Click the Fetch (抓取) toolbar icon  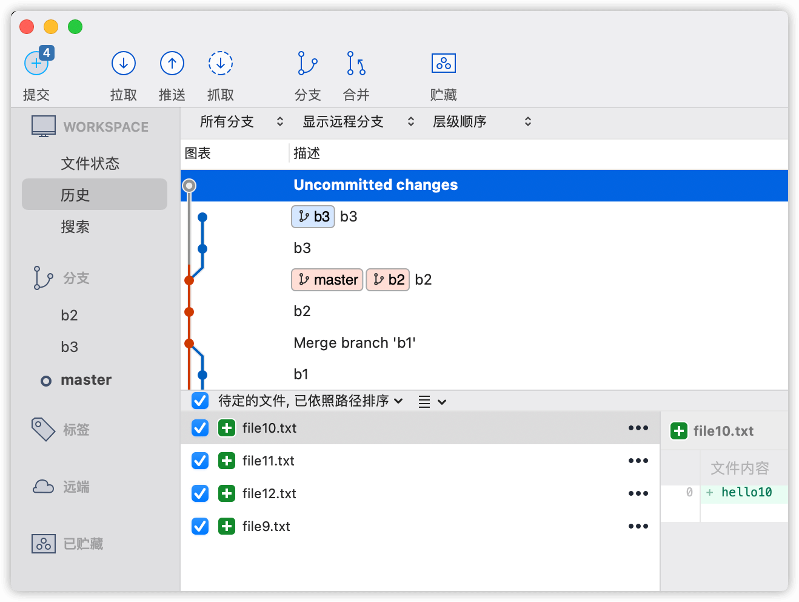pos(221,63)
